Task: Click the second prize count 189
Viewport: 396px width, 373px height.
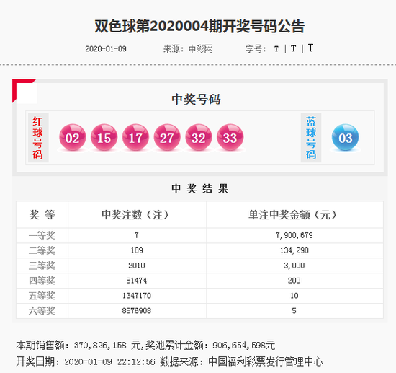Action: (x=137, y=250)
